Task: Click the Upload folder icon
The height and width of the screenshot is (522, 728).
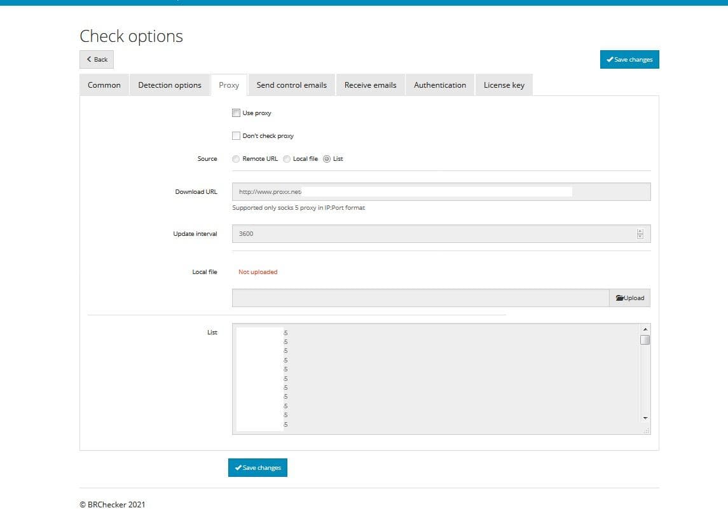Action: pyautogui.click(x=619, y=298)
